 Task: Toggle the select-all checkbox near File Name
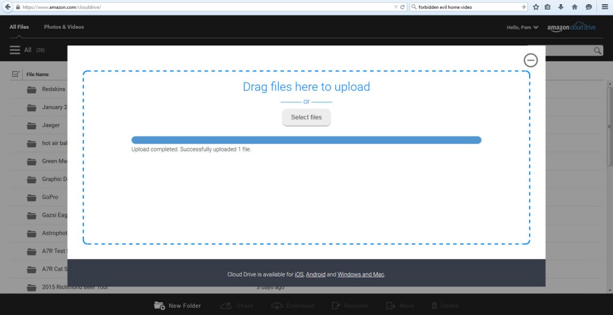(16, 74)
